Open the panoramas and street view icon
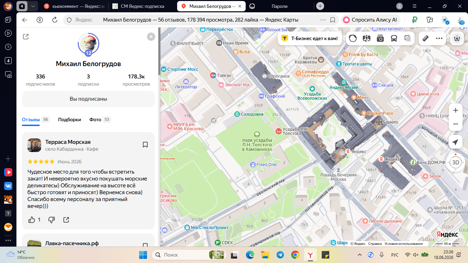 click(367, 38)
